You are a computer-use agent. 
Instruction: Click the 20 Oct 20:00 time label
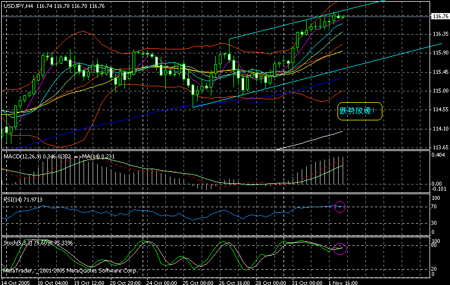[125, 283]
